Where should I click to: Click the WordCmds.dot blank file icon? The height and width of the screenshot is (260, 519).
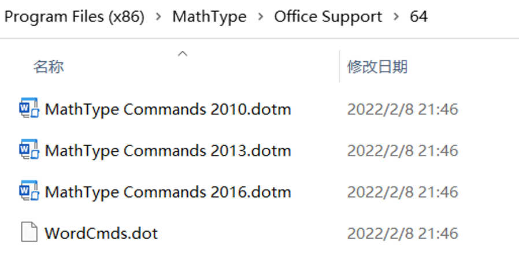pyautogui.click(x=29, y=233)
